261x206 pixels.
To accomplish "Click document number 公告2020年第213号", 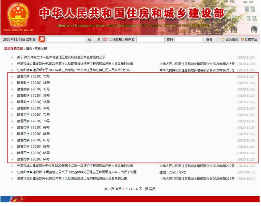I will pyautogui.click(x=197, y=179).
